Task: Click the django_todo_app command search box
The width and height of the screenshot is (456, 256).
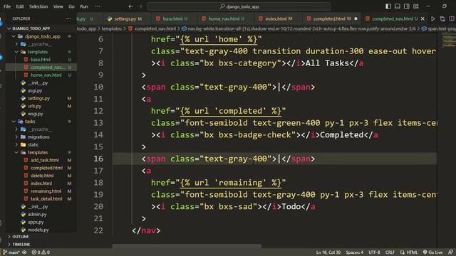Action: (239, 6)
